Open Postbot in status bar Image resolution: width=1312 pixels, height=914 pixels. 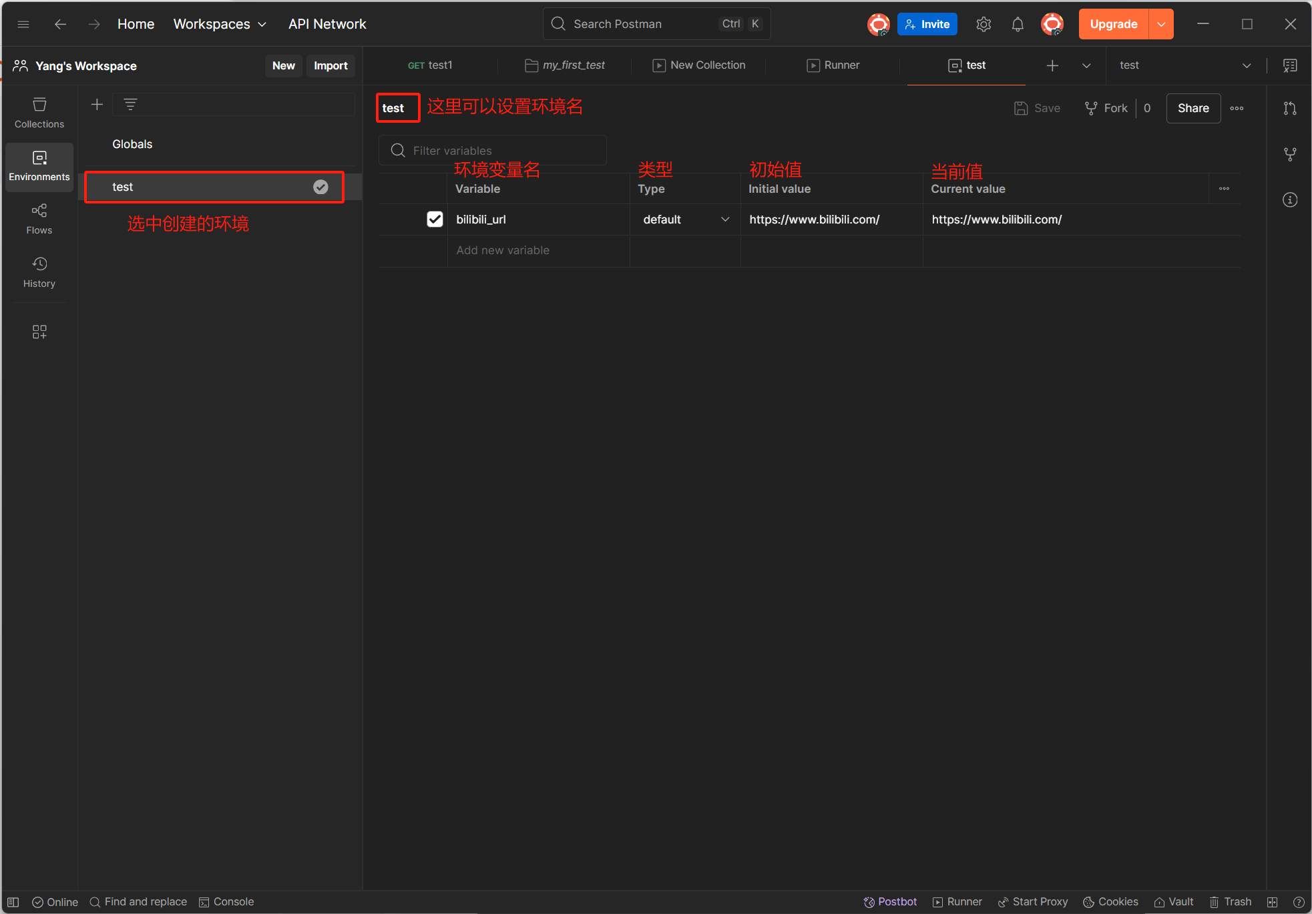point(890,902)
